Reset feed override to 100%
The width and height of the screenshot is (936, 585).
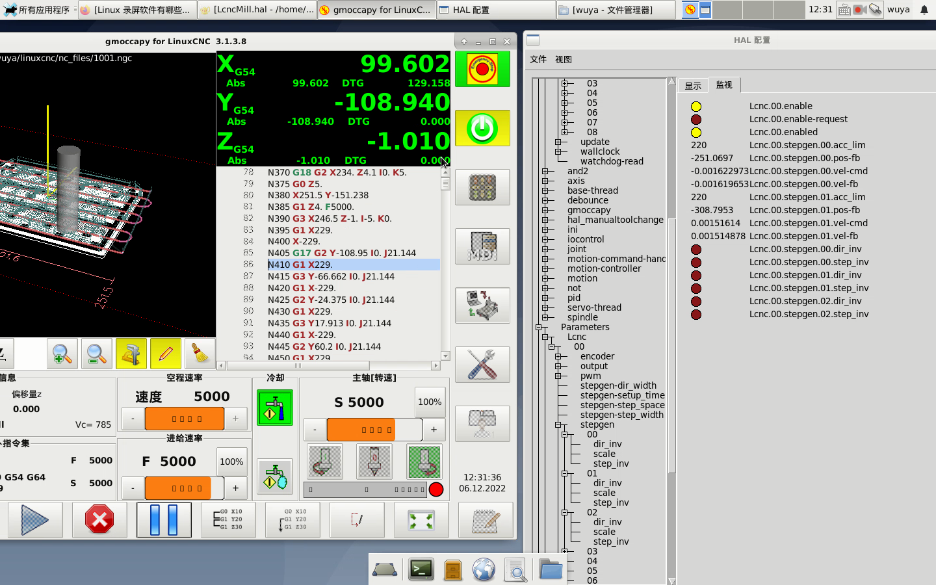pos(231,461)
